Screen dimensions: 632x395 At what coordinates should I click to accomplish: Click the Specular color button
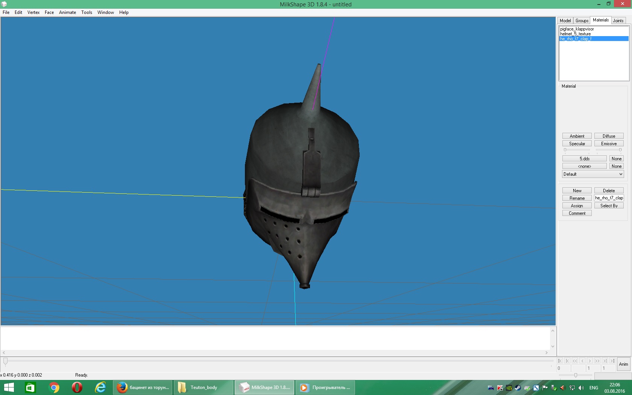coord(577,144)
